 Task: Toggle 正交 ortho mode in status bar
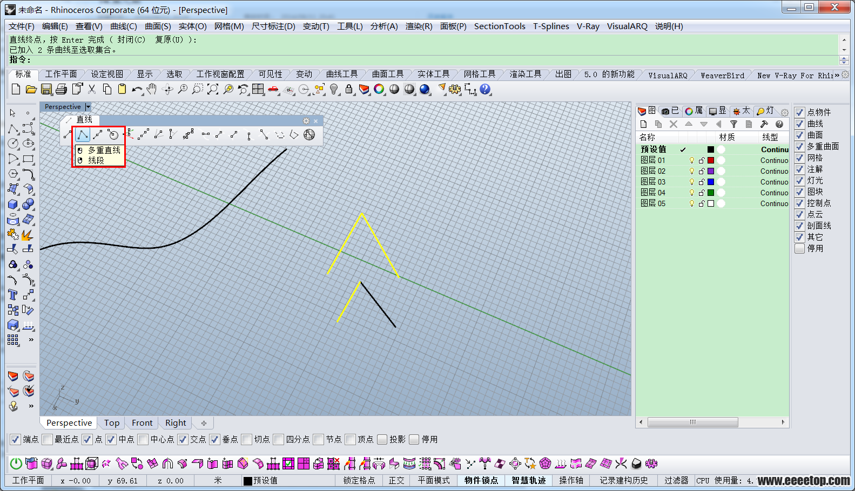pos(396,480)
